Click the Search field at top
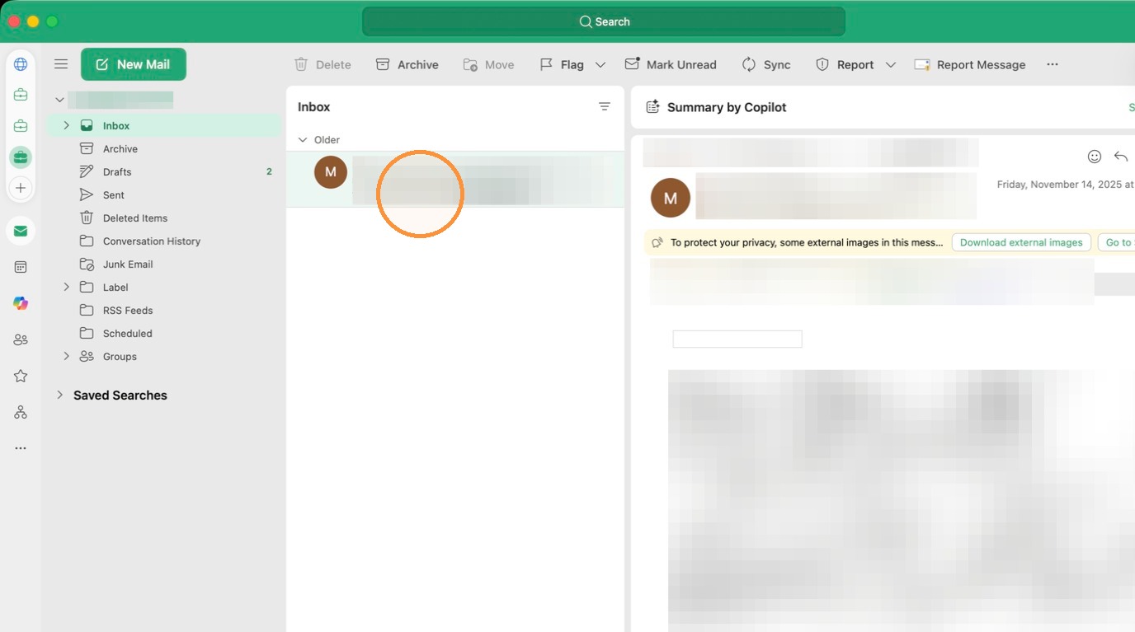1135x632 pixels. pos(604,21)
